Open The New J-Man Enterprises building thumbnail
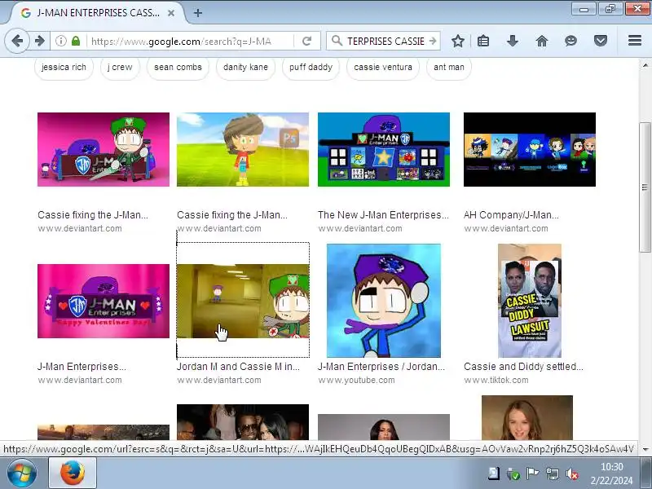This screenshot has height=489, width=652. (x=384, y=149)
